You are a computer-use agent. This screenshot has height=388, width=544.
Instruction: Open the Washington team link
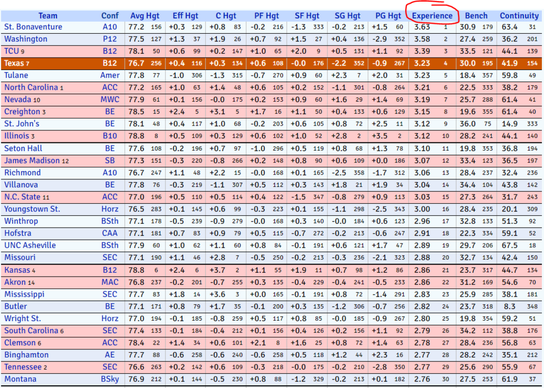point(26,39)
